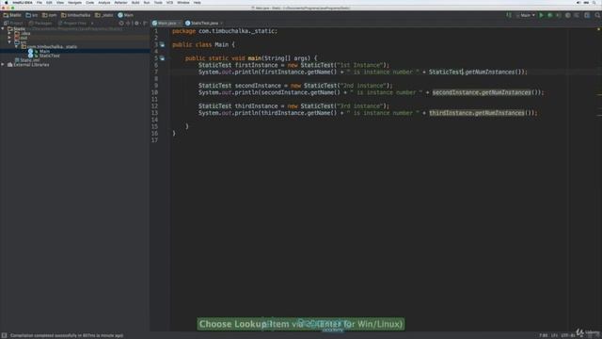Click the inspection status indicator above scrollbar
This screenshot has width=602, height=339.
tap(598, 29)
